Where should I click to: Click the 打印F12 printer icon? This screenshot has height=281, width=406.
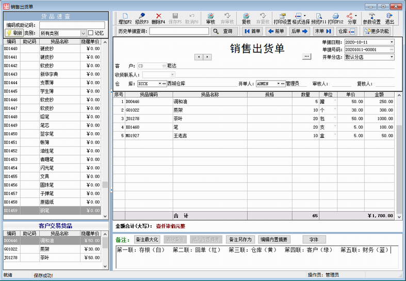coord(335,17)
